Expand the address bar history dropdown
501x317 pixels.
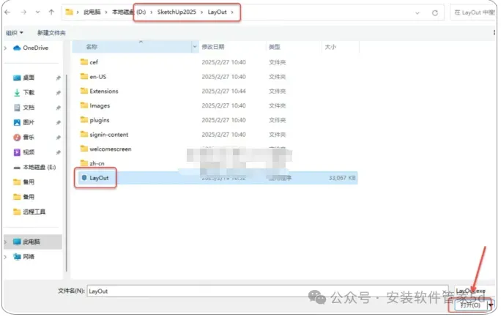(417, 13)
